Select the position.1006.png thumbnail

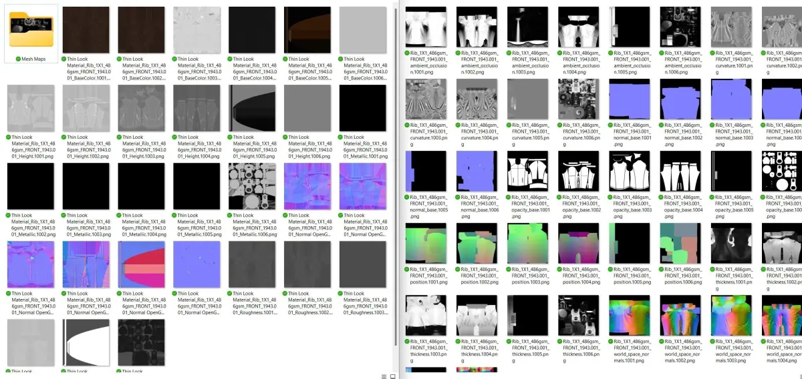pyautogui.click(x=681, y=244)
